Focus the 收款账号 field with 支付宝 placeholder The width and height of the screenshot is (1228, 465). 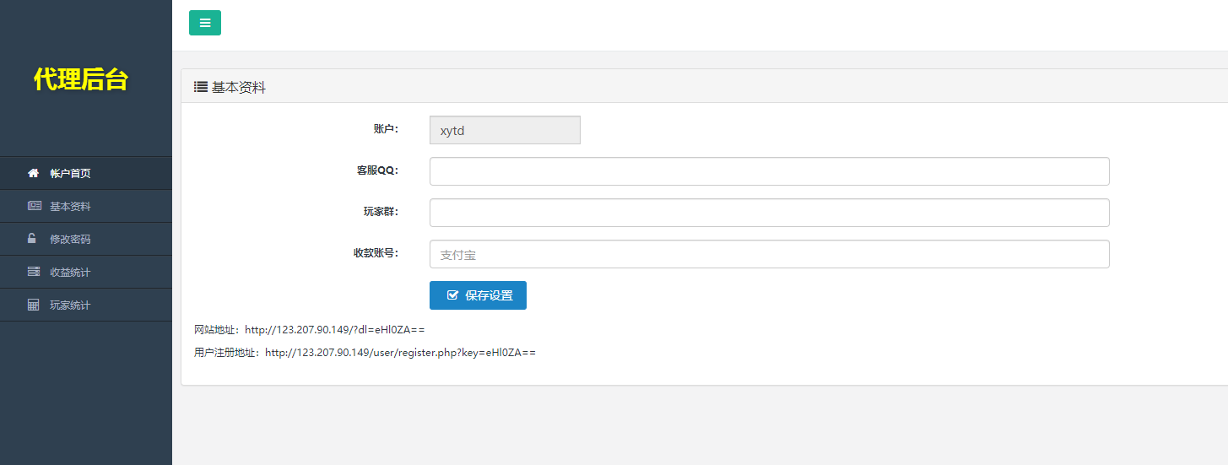tap(769, 254)
